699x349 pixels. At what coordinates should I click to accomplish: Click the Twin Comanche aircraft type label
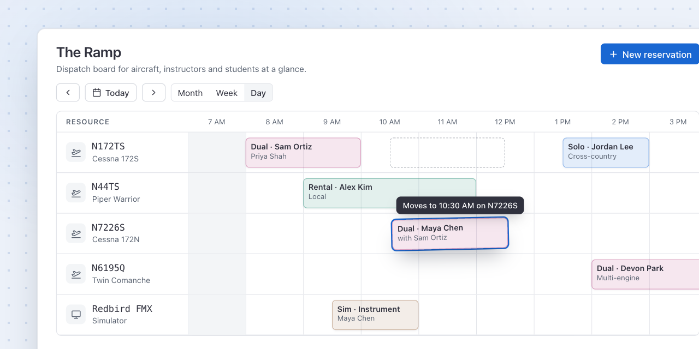tap(121, 280)
